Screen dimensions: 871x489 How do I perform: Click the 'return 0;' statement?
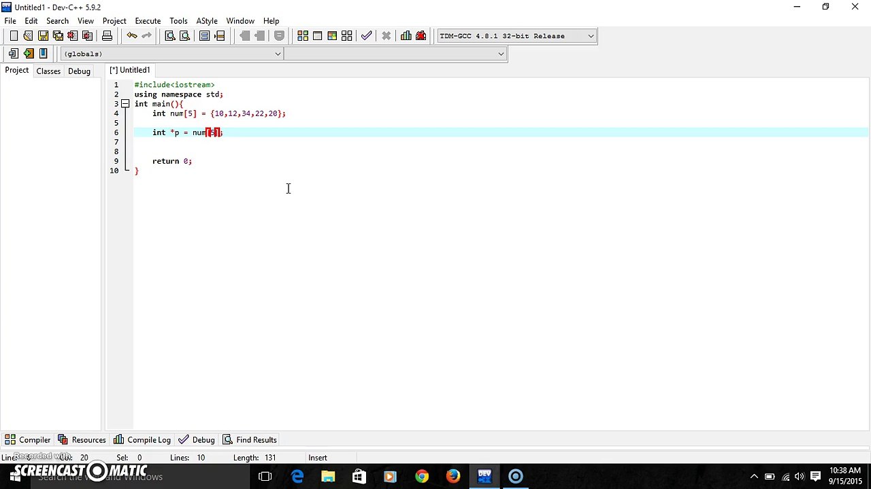[x=172, y=161]
